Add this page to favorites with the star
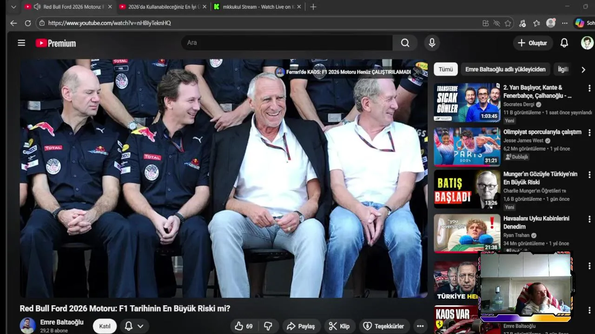Image resolution: width=595 pixels, height=334 pixels. (x=508, y=23)
